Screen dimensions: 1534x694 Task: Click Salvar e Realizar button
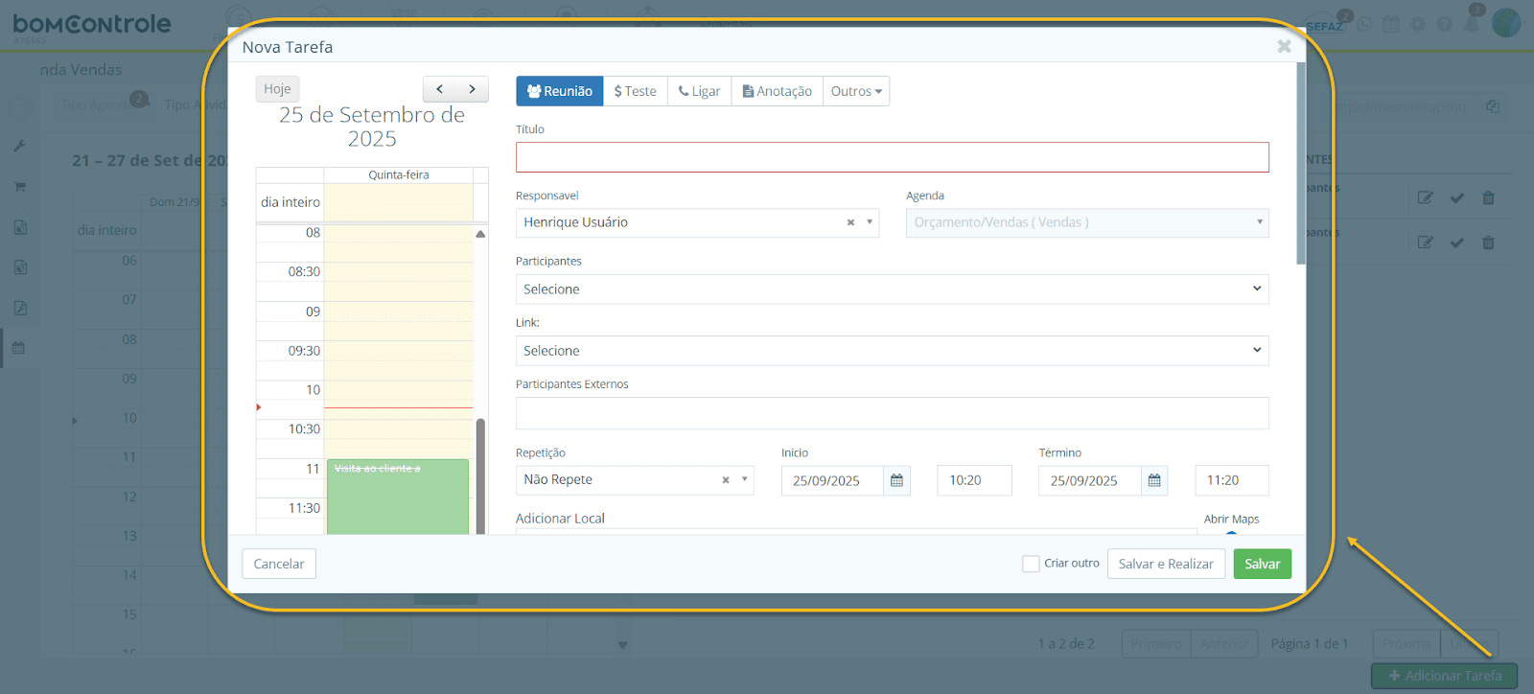[1166, 564]
